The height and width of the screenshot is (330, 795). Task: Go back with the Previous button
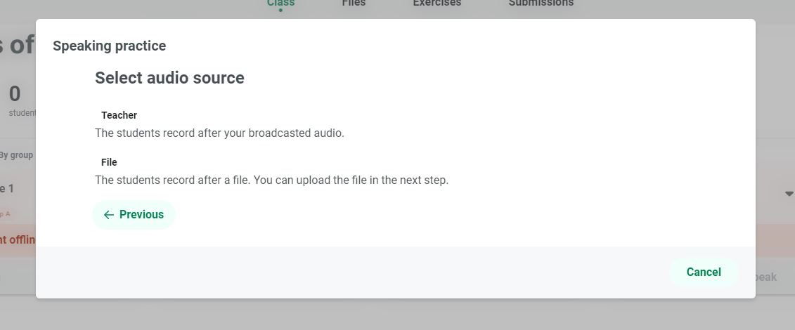134,215
